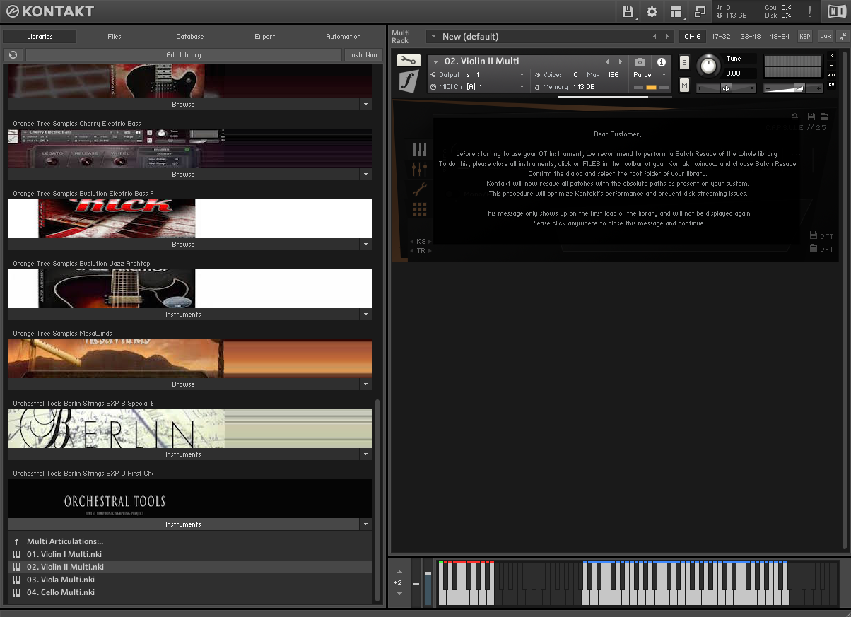Click the library refresh icon
851x617 pixels.
click(13, 54)
